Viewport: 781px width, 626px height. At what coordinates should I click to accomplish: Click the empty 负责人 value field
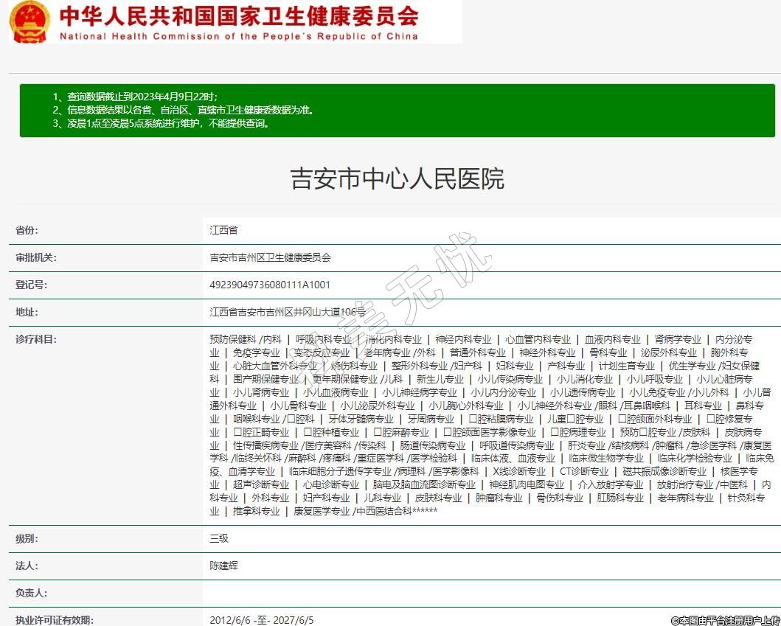tap(487, 593)
